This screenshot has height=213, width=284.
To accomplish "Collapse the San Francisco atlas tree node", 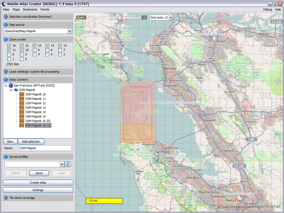I will click(x=6, y=85).
